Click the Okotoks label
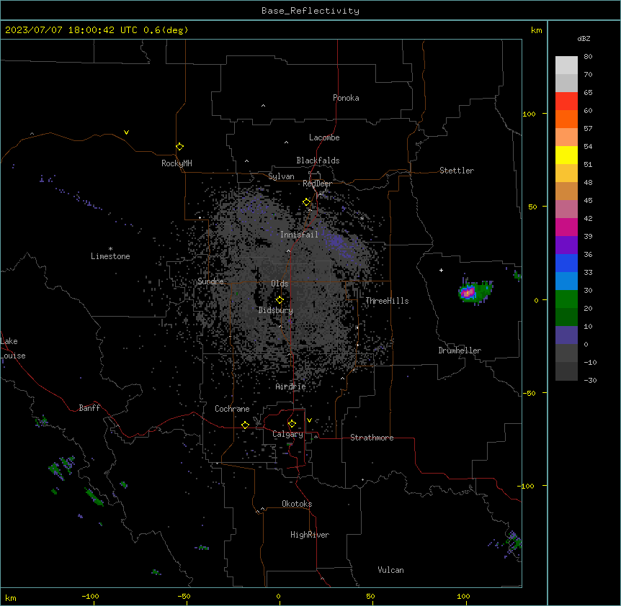621x606 pixels. (x=297, y=504)
